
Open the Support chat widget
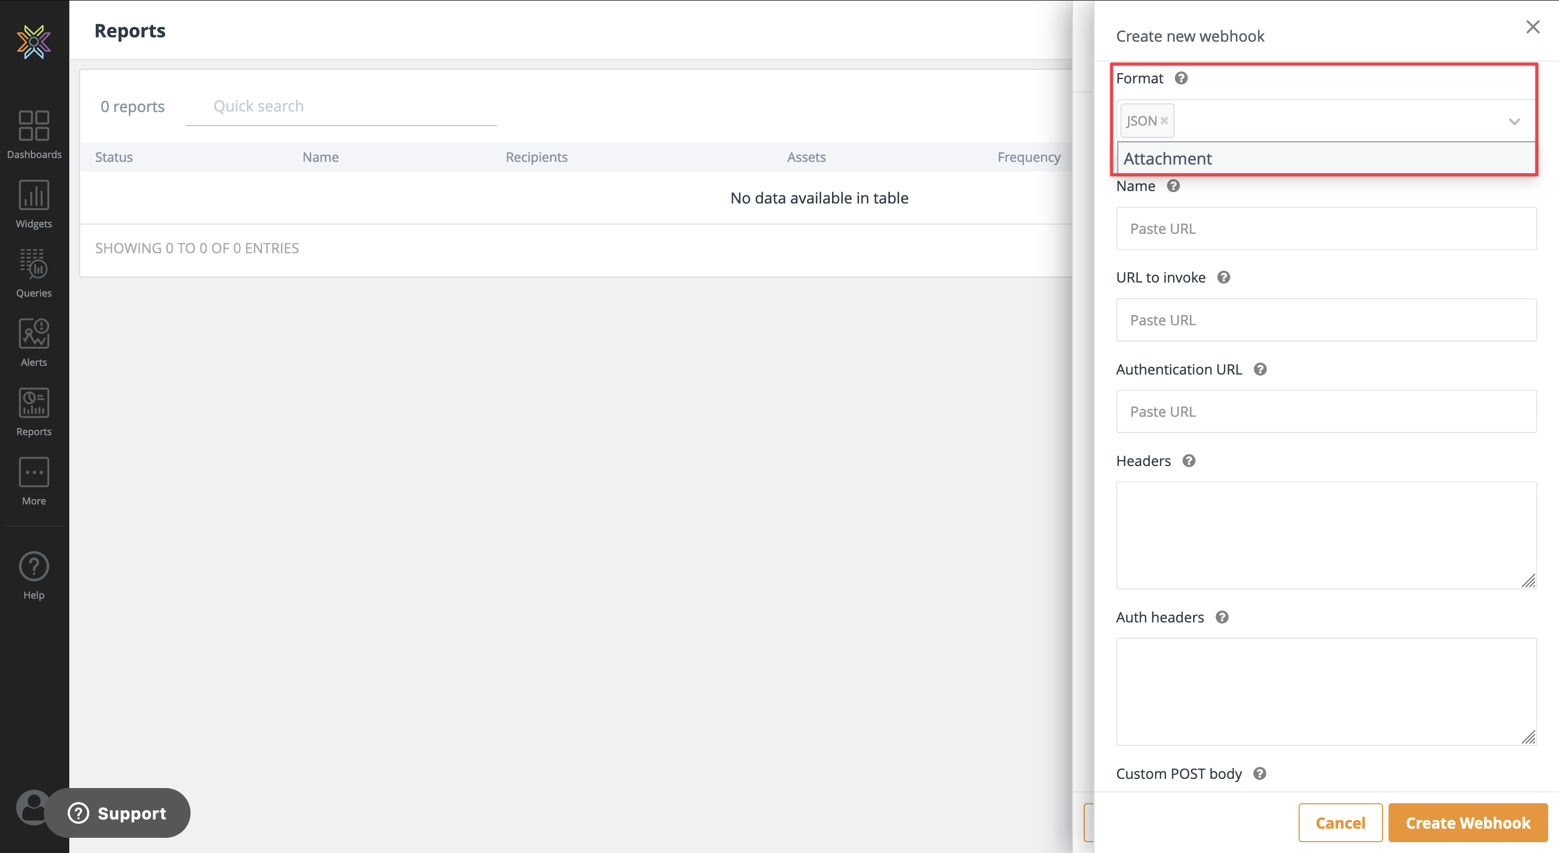117,813
